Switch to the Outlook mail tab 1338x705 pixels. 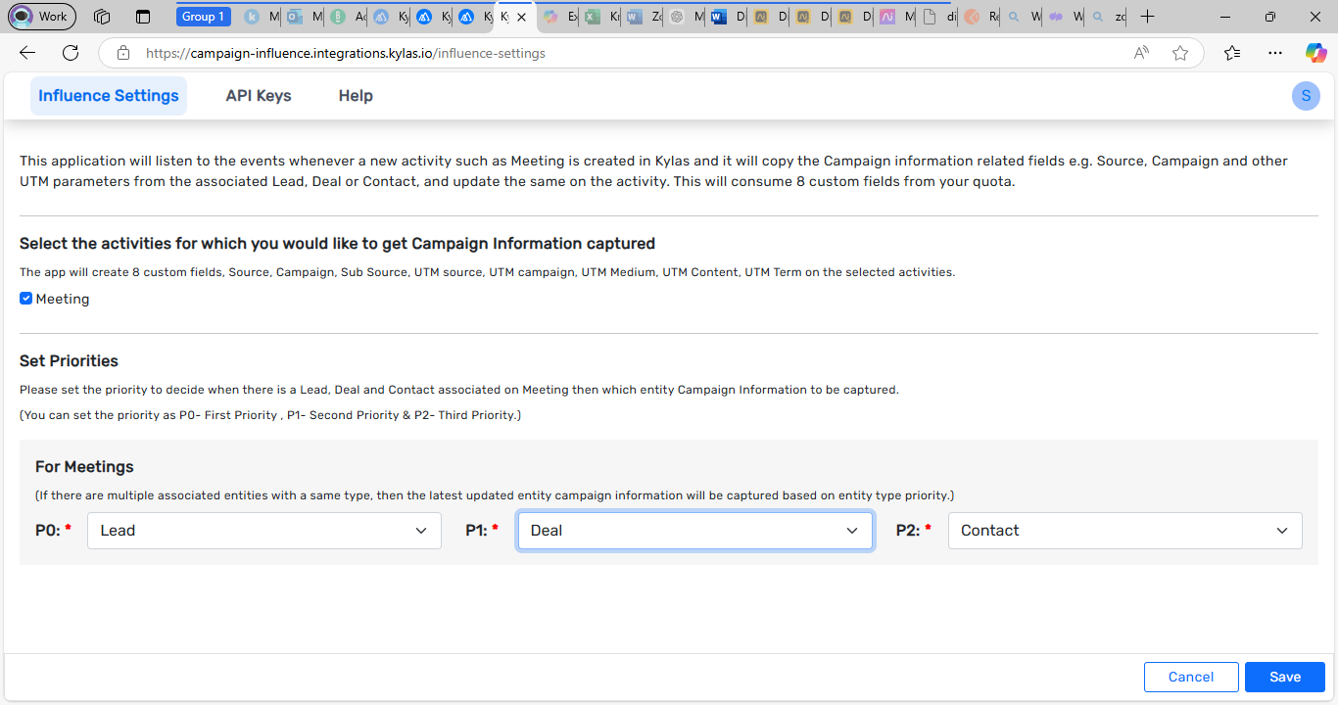(304, 17)
